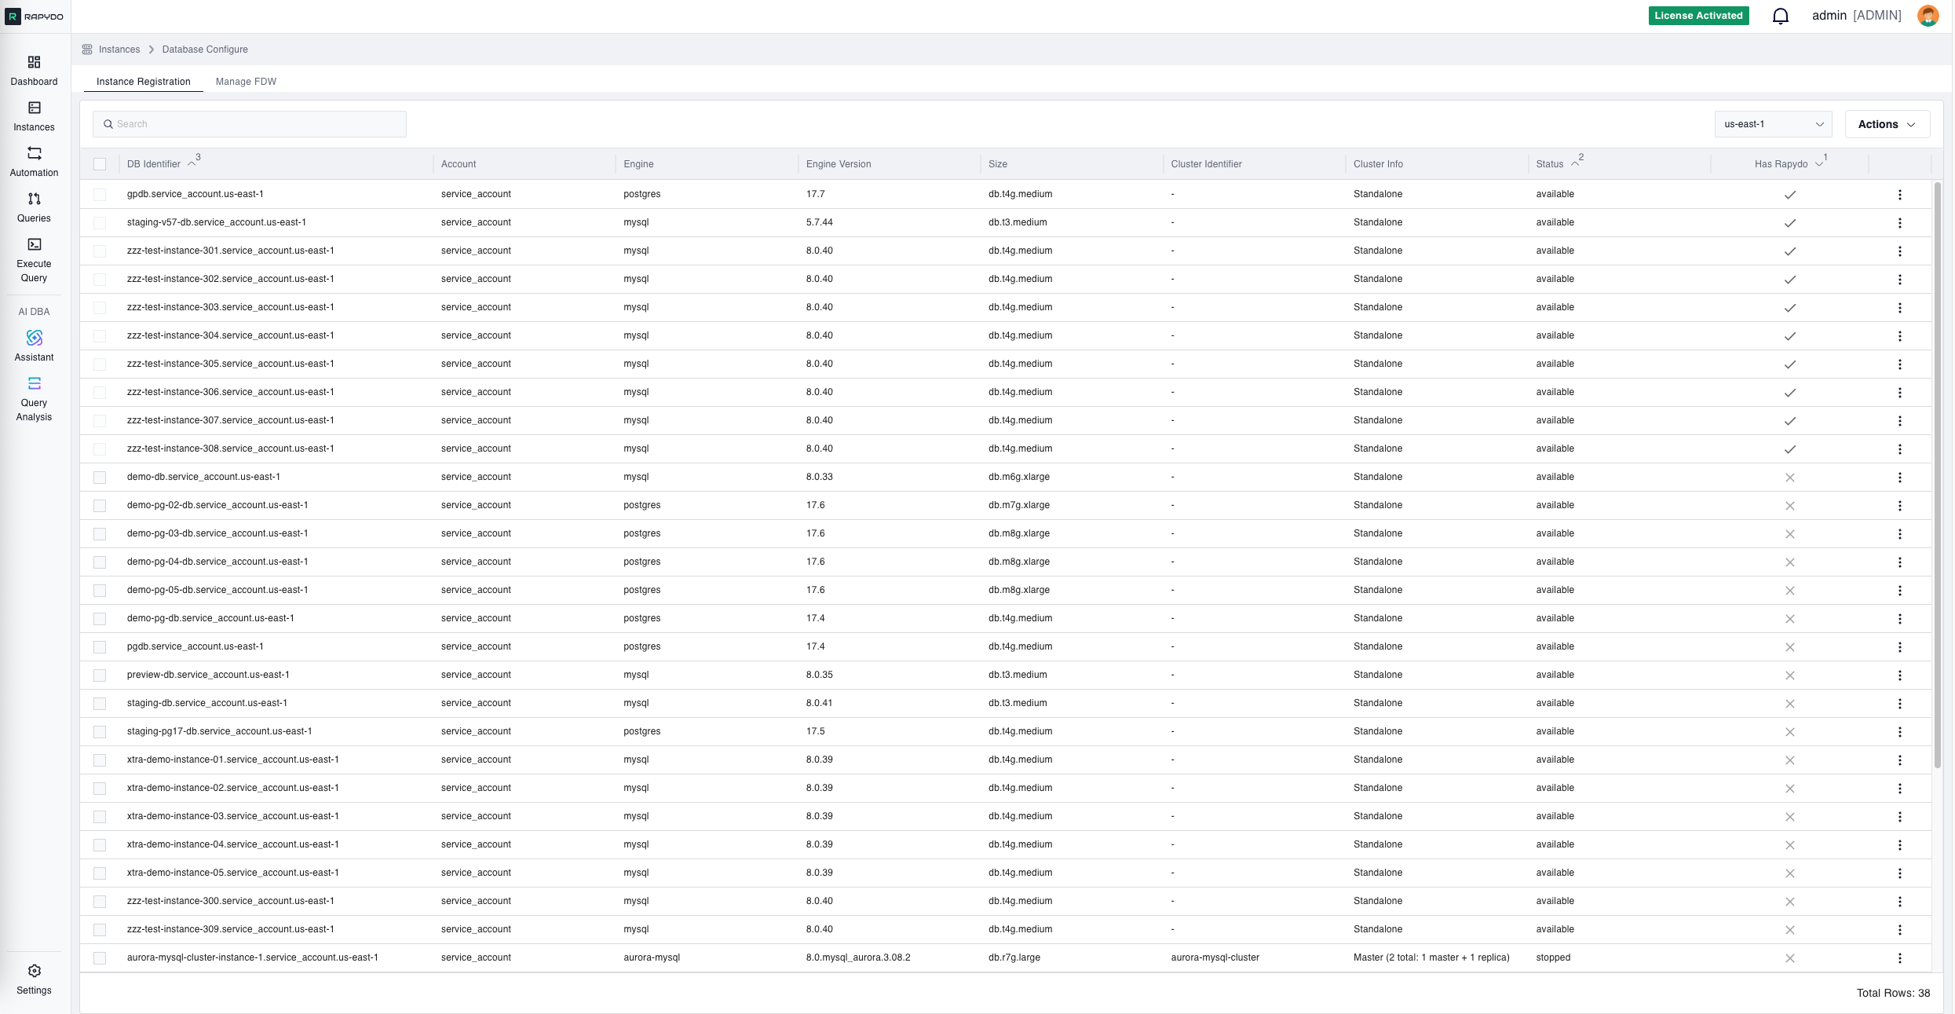Open the notifications bell
The height and width of the screenshot is (1014, 1955).
point(1780,15)
